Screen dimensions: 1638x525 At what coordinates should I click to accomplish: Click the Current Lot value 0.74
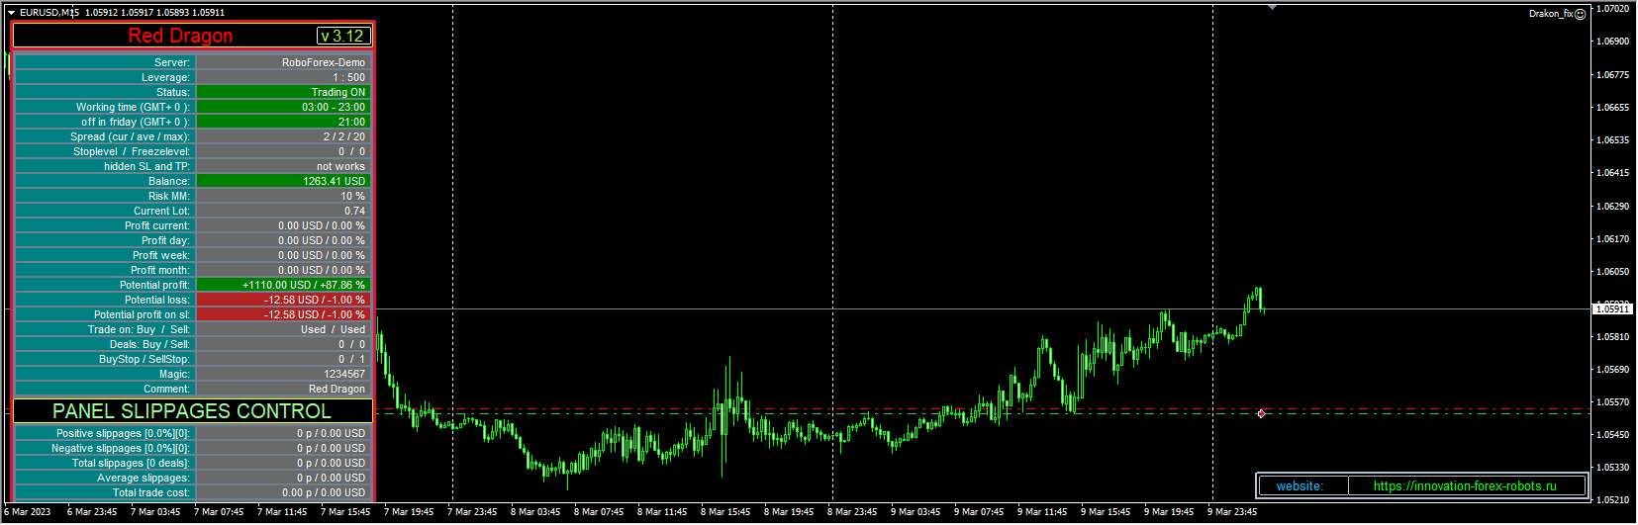point(282,211)
